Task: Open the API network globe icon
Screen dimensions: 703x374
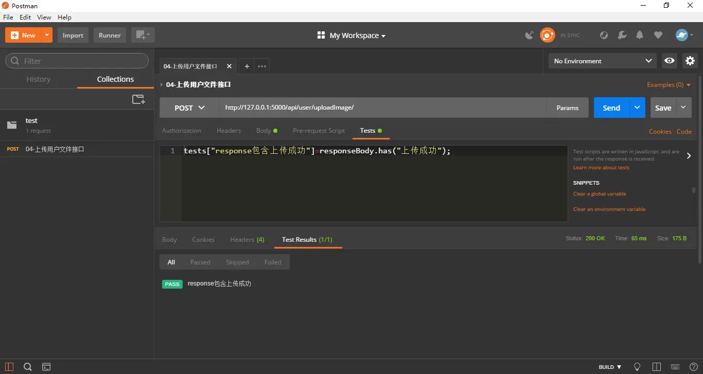Action: coord(604,35)
